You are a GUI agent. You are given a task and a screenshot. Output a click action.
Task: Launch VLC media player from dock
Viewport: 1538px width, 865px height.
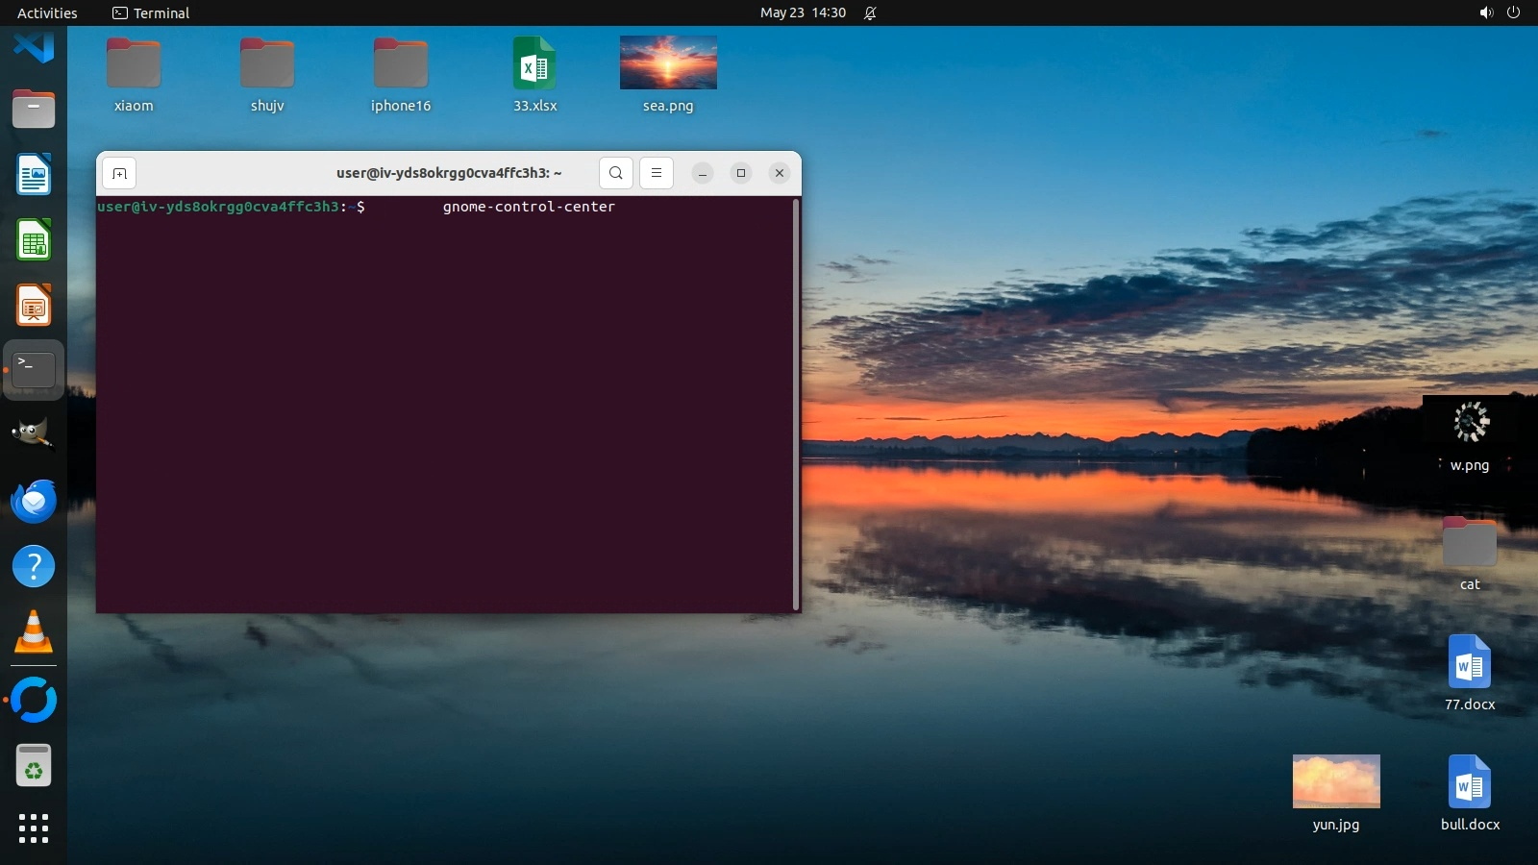point(34,632)
